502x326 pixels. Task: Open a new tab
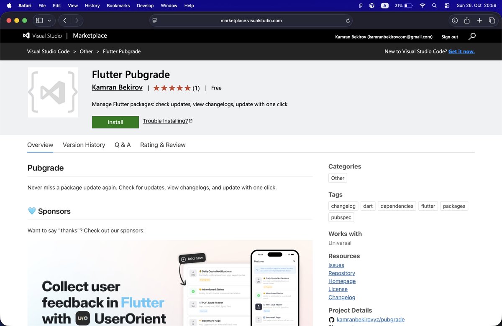point(480,20)
